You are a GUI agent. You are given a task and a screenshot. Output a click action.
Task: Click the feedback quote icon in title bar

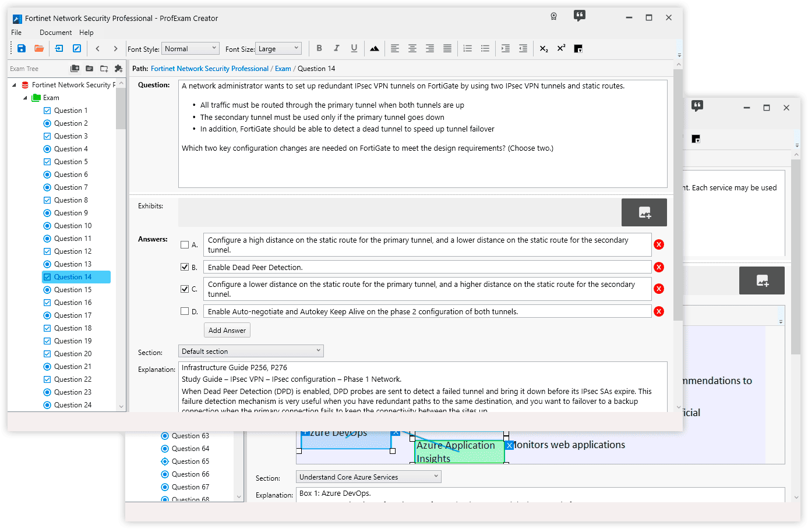(579, 16)
